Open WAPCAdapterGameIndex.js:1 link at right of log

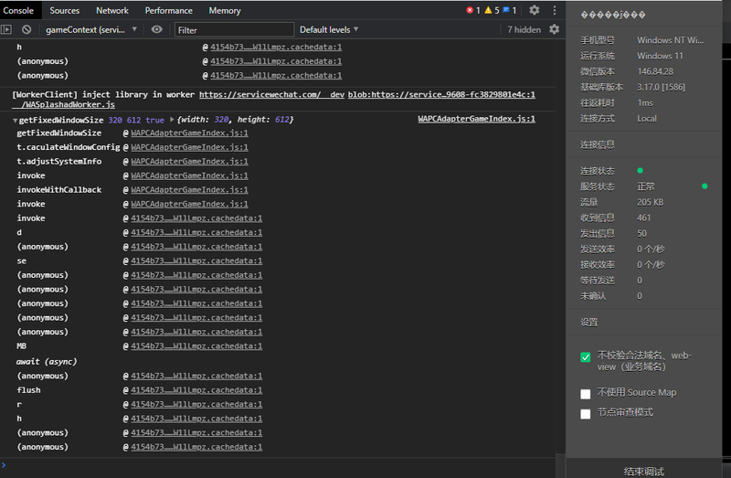coord(476,119)
